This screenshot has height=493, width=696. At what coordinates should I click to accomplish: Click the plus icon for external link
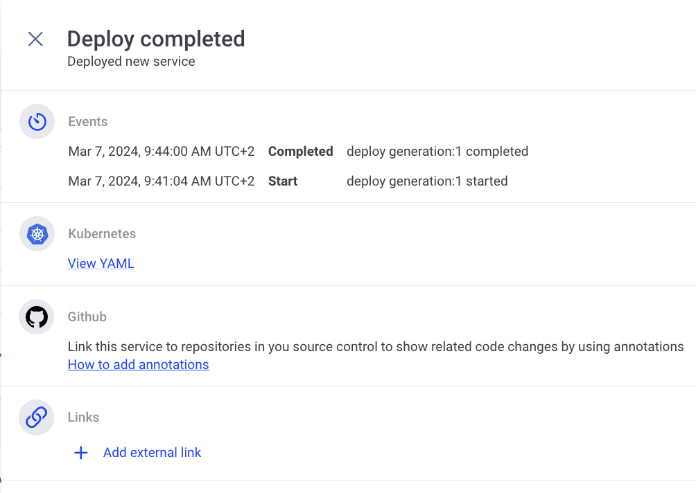click(x=81, y=453)
